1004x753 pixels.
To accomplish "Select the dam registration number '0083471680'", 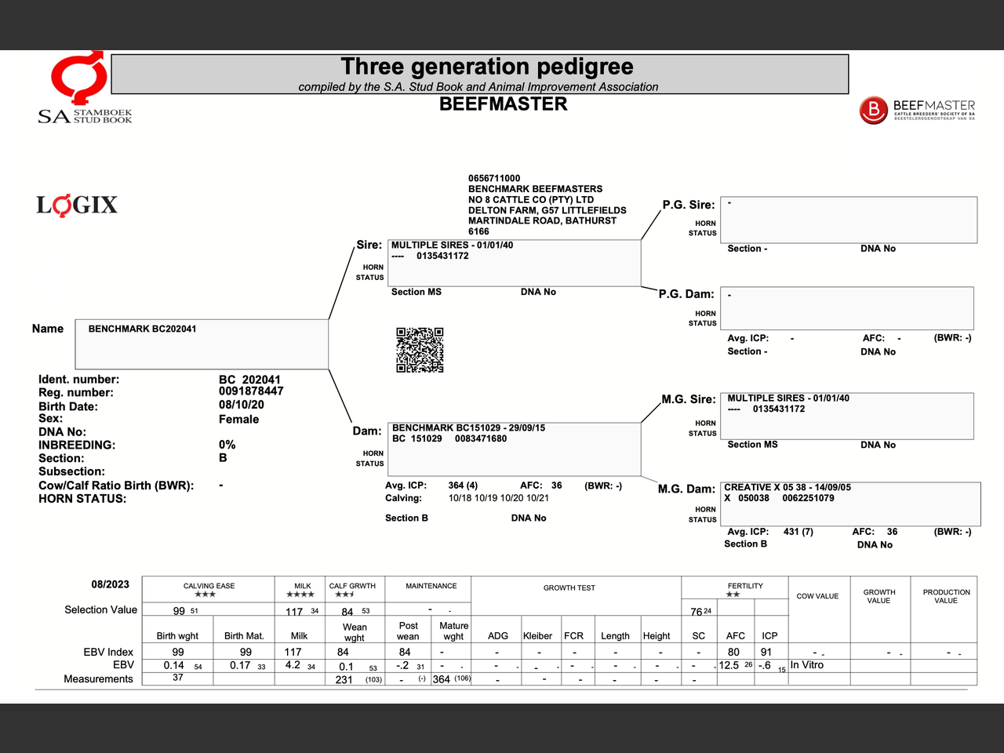I will (x=481, y=438).
